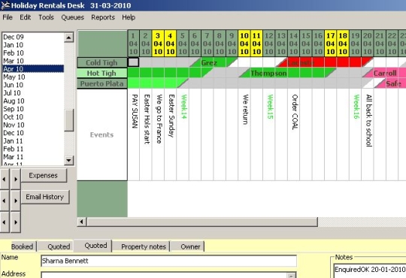Screen dimensions: 406x278
Task: Switch to the Owner tab
Action: coord(190,246)
